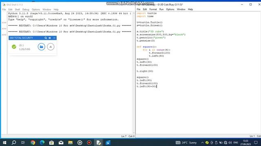This screenshot has width=261, height=146.
Task: Open the Edit menu in IDLE Shell
Action: (x=10, y=9)
